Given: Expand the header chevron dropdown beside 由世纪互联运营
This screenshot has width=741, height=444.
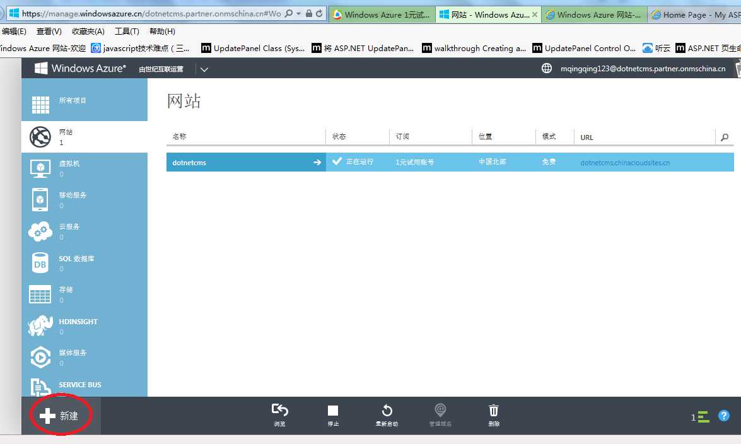Looking at the screenshot, I should (204, 69).
